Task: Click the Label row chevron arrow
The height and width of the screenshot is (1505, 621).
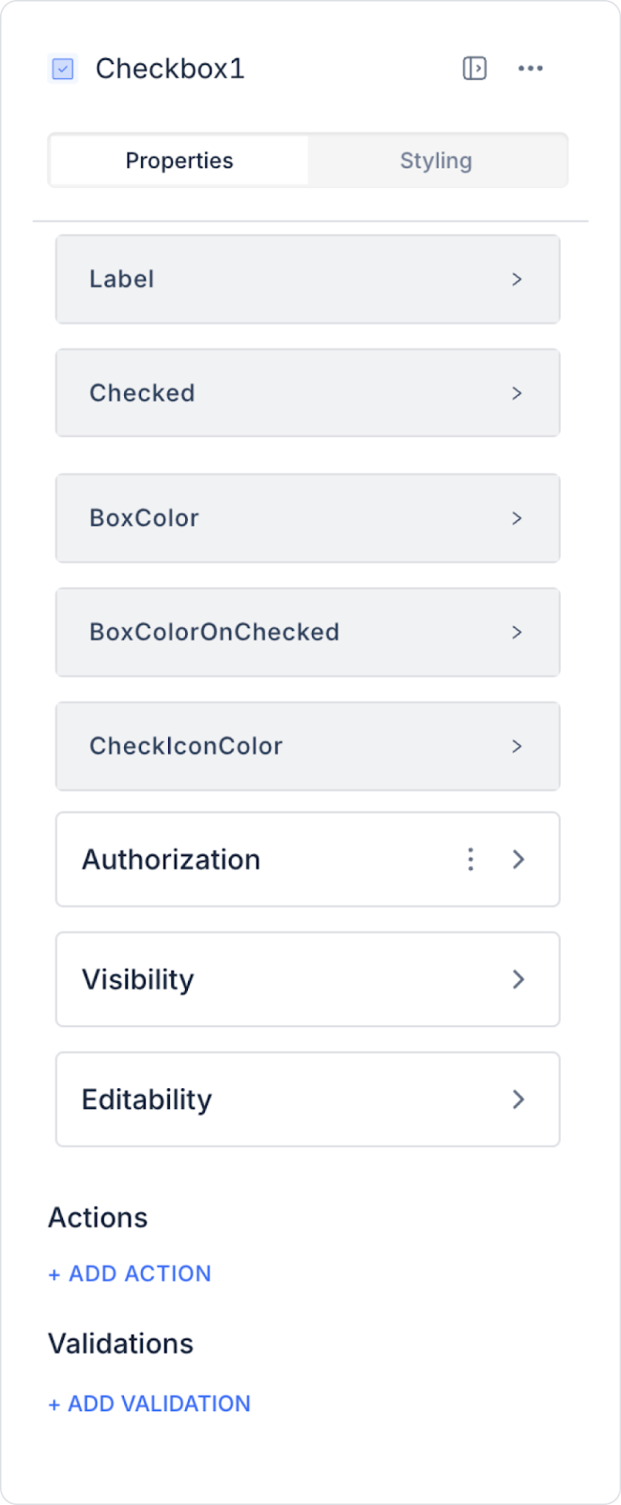Action: [x=517, y=279]
